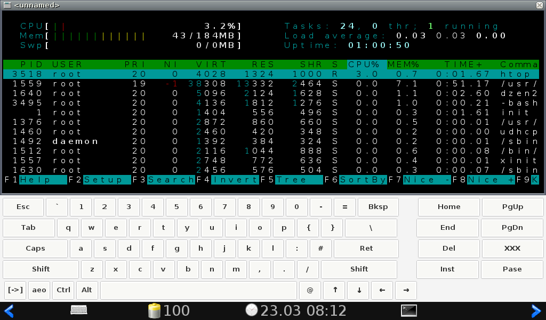Open the terminal icon in bottom panel

tap(409, 310)
